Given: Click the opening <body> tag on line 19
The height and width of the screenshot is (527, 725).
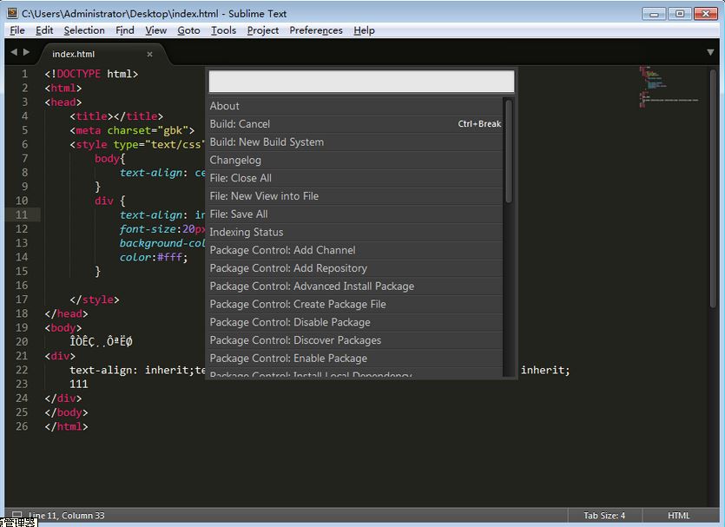Looking at the screenshot, I should pyautogui.click(x=63, y=328).
